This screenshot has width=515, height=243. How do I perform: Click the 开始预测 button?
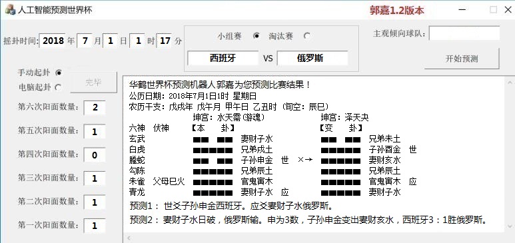click(x=462, y=59)
